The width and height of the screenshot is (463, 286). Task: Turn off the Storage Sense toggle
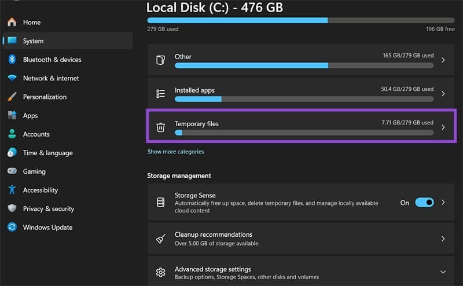[424, 203]
